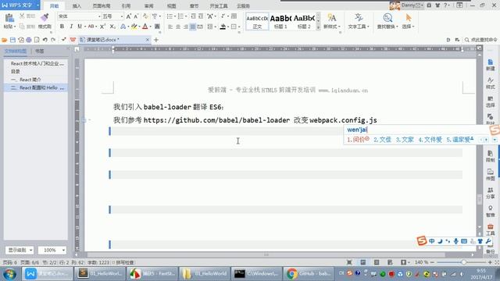Click the center paragraph icon
The height and width of the screenshot is (281, 500).
tap(178, 27)
